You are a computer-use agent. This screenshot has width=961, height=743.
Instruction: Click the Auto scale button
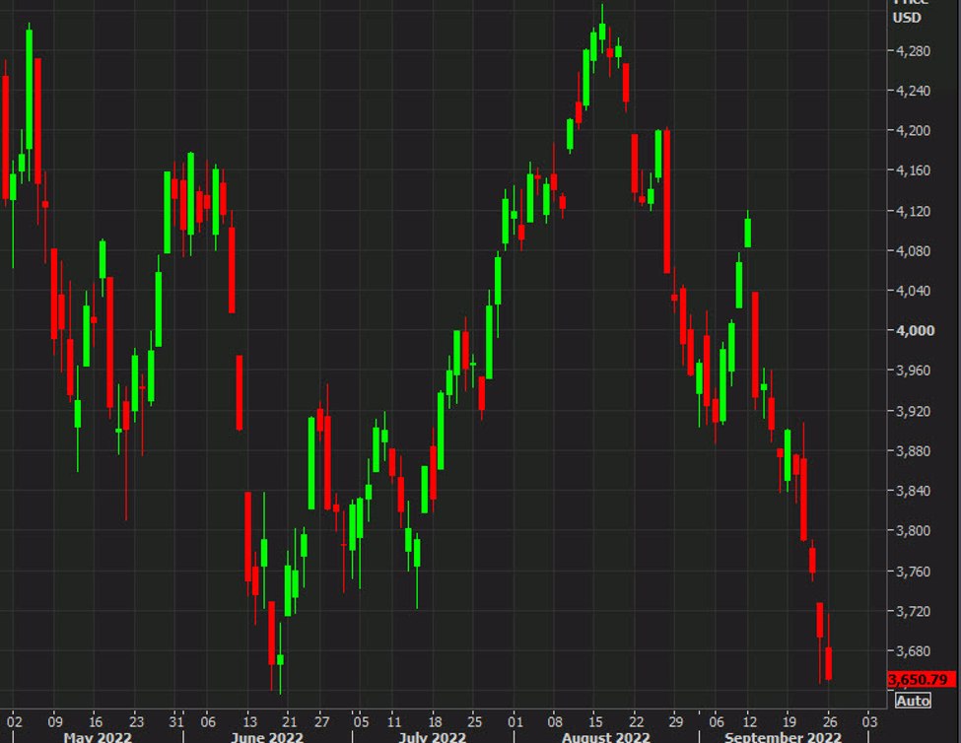(912, 701)
